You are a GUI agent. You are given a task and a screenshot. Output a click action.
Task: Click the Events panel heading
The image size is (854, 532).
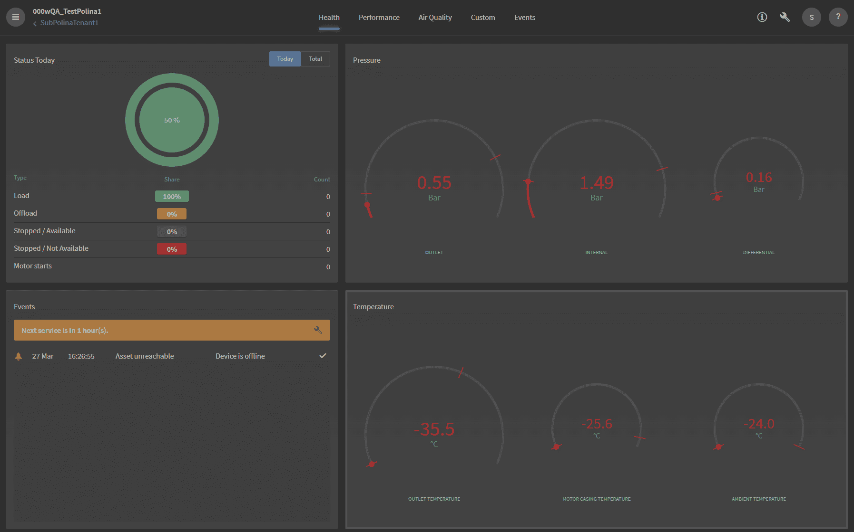point(24,307)
